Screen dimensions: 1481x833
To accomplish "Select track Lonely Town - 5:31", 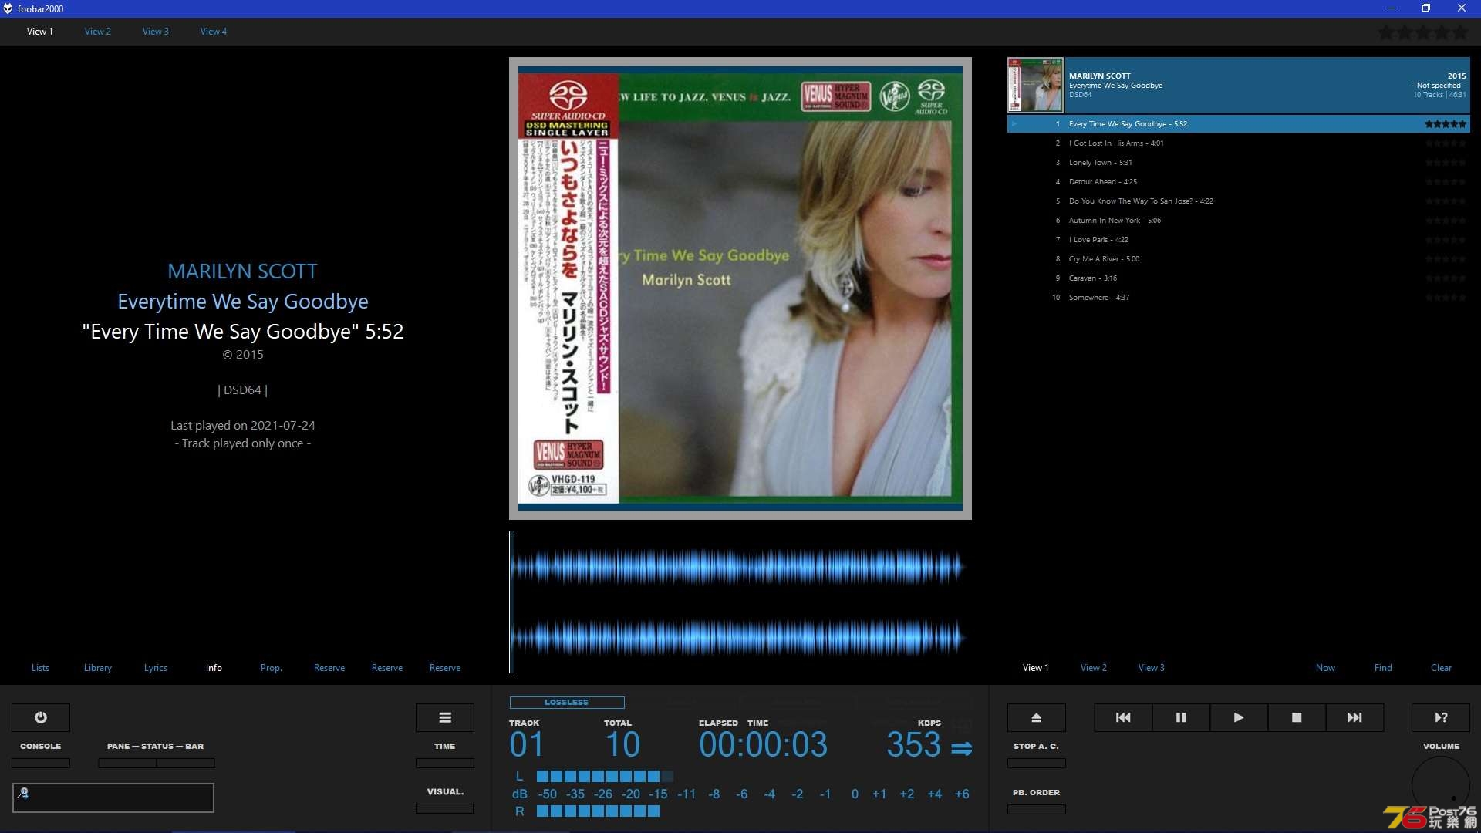I will click(1238, 163).
